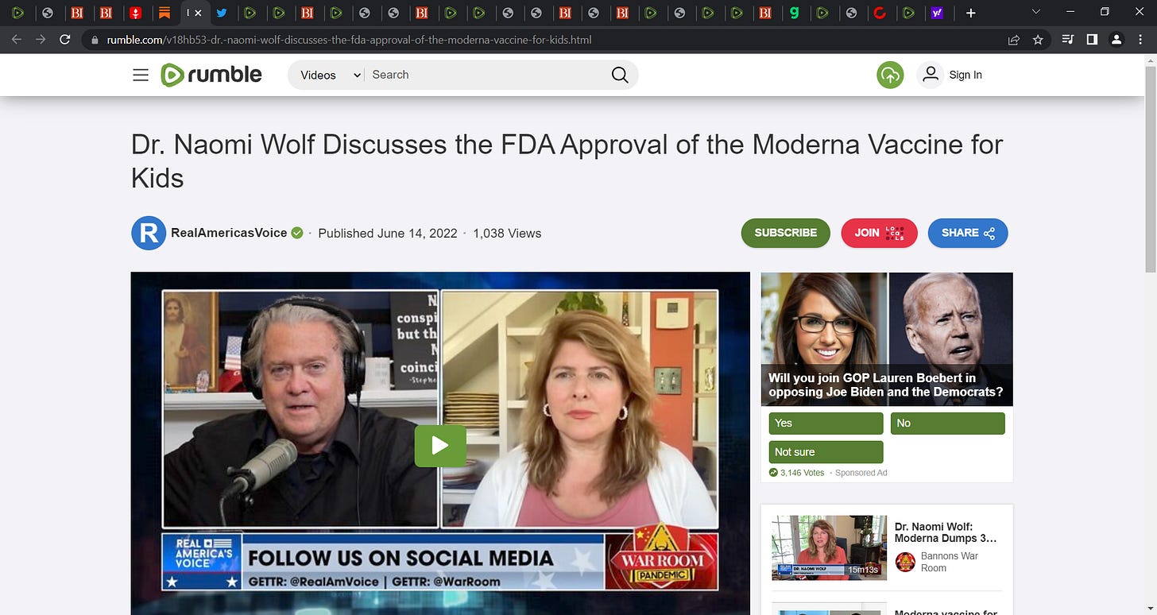Screen dimensions: 1157x615
Task: Open the Moderna Dumps video thumbnail
Action: coord(830,547)
